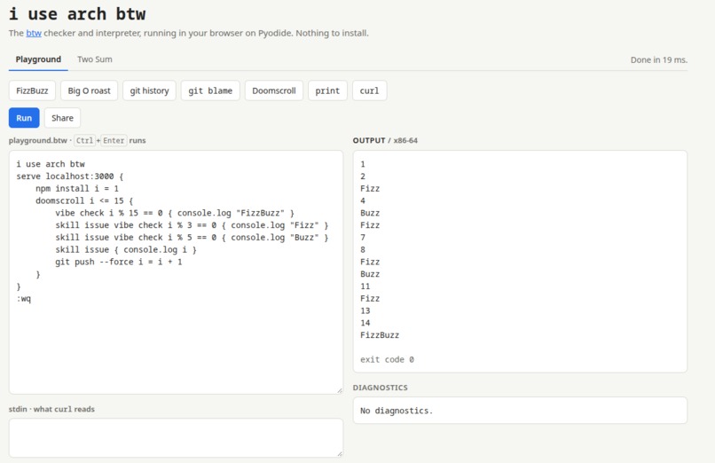Load the Doomscroll example
The height and width of the screenshot is (463, 715).
[x=273, y=90]
